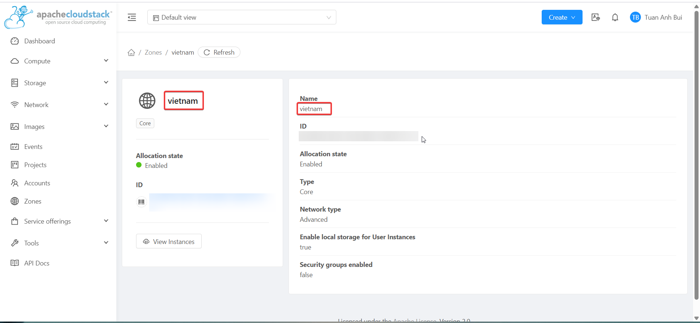Go to home via breadcrumb house icon

131,52
